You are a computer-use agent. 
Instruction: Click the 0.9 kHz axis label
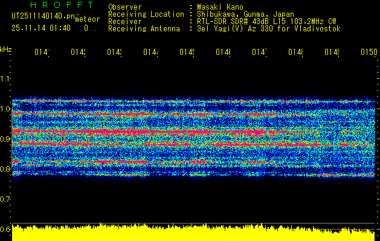pos(5,139)
